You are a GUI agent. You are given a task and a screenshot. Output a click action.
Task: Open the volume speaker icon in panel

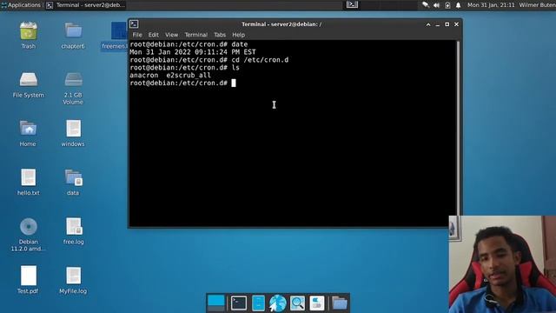pyautogui.click(x=436, y=5)
